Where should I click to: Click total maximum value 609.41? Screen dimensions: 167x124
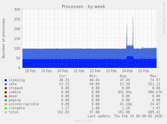coord(154,112)
